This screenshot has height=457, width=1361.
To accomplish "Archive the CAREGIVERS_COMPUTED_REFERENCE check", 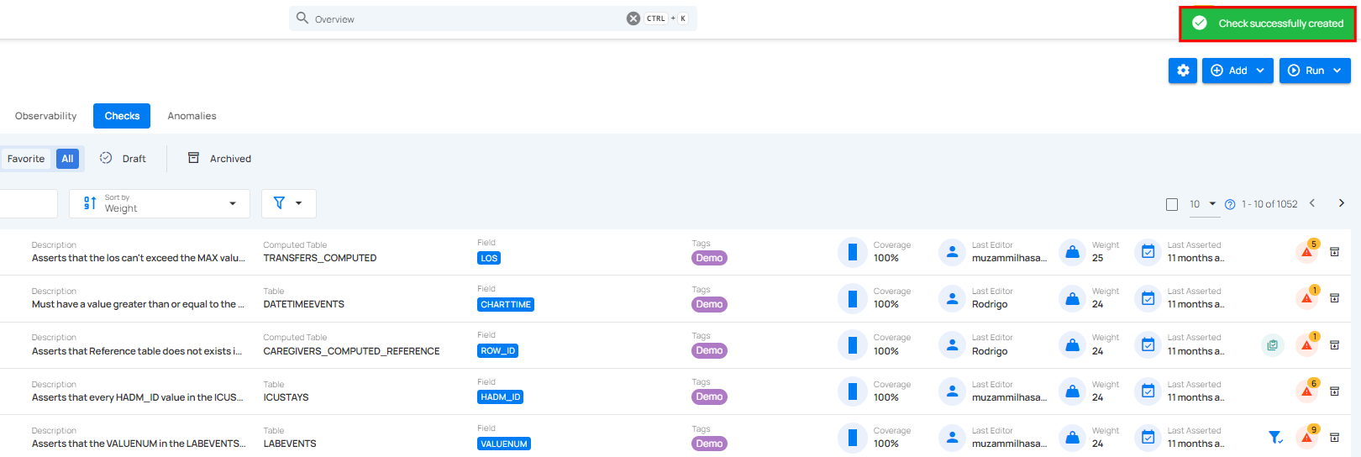I will tap(1334, 345).
